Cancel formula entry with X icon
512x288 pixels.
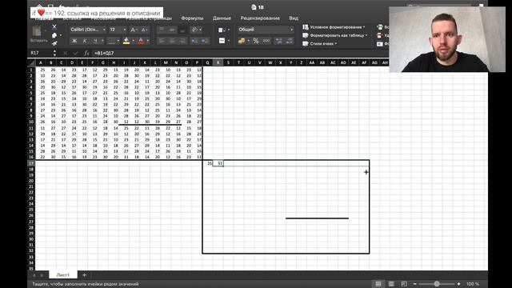click(66, 53)
